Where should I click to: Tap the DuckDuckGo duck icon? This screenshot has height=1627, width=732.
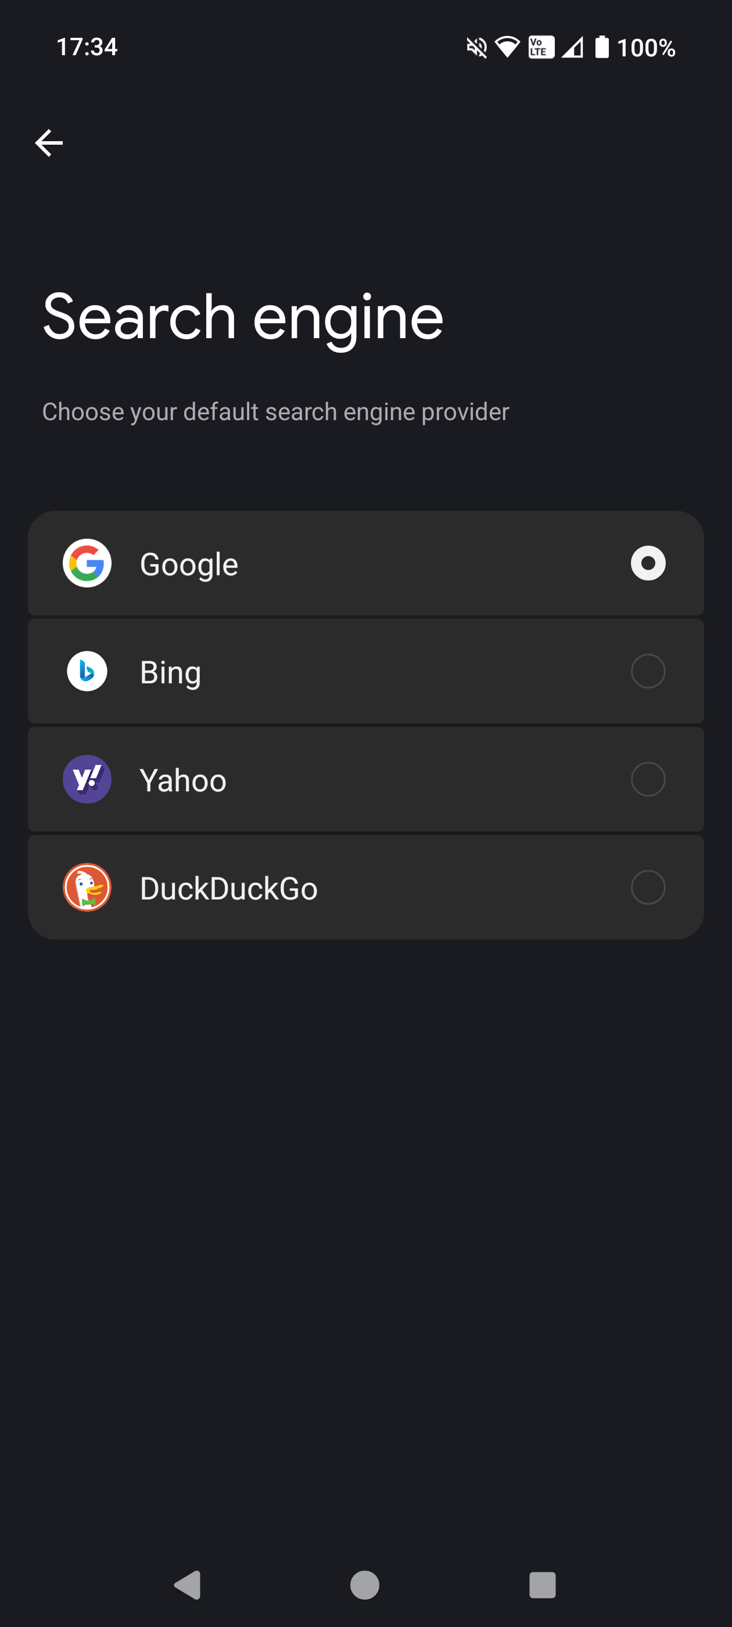[x=87, y=887]
